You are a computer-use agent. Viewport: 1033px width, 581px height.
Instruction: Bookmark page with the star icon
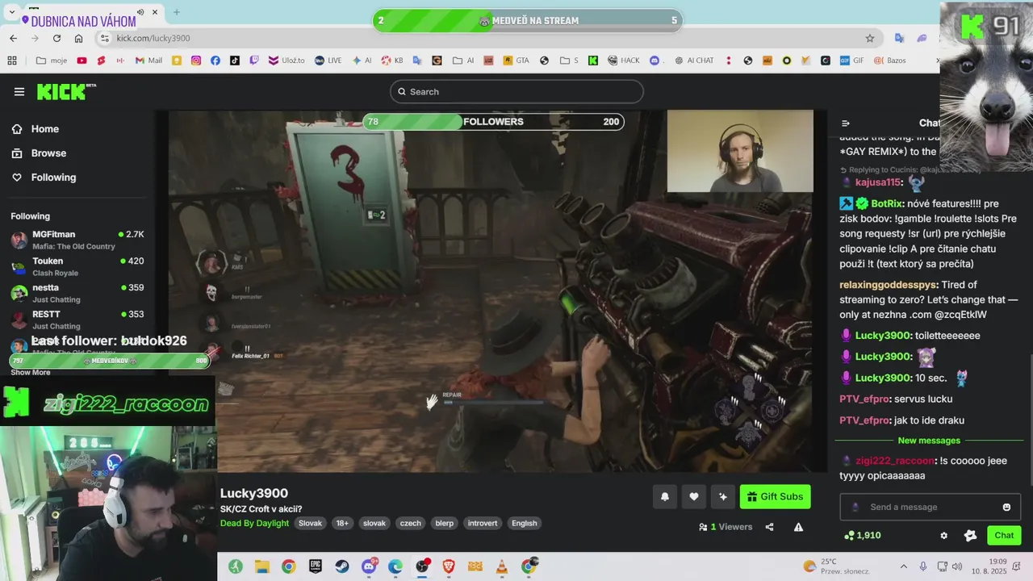point(870,38)
